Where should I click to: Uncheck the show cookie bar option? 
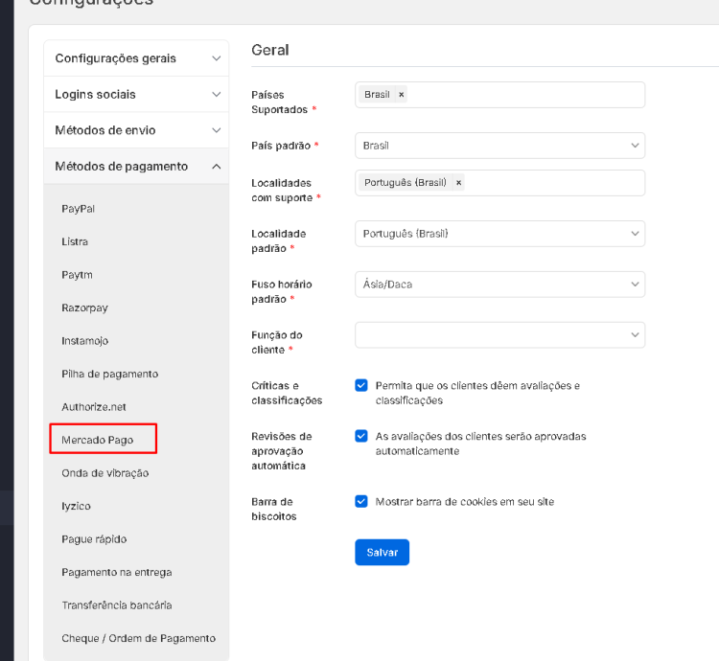tap(361, 501)
